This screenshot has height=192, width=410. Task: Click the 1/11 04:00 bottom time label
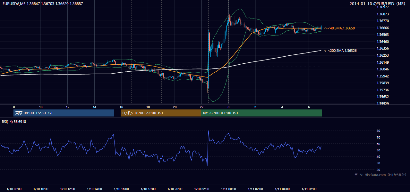pos(282,189)
